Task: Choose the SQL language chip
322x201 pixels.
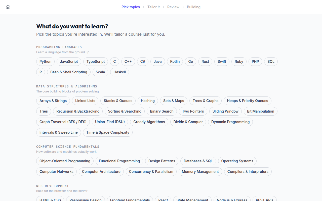Action: click(x=271, y=62)
